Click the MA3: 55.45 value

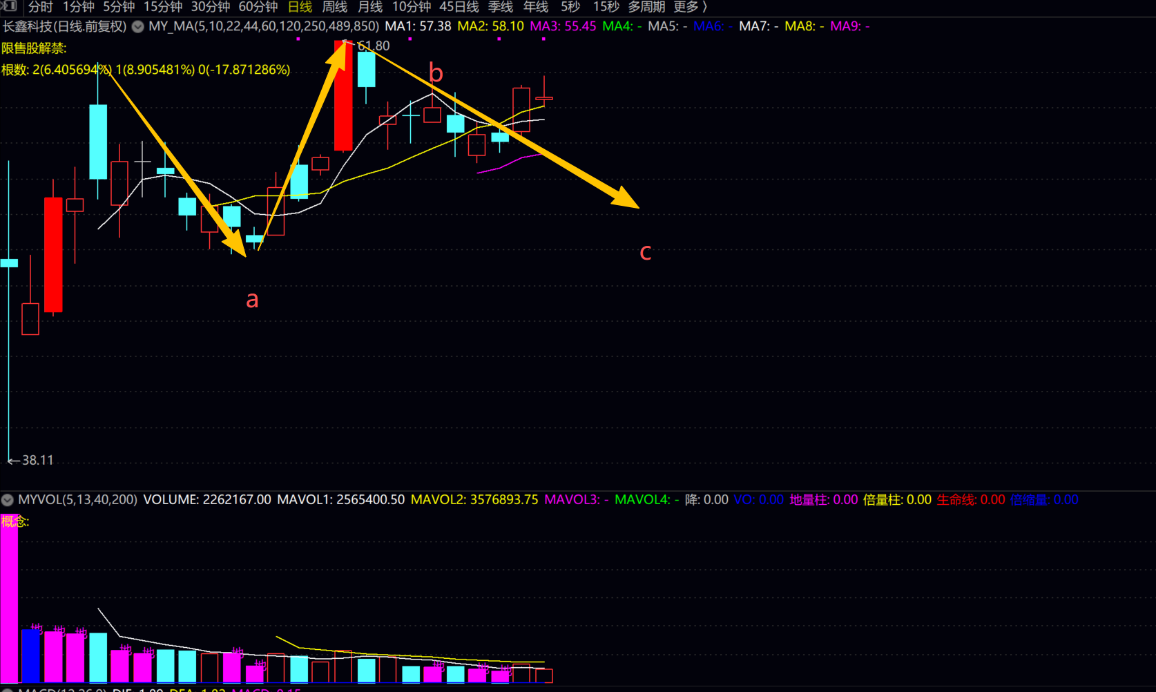pos(563,27)
